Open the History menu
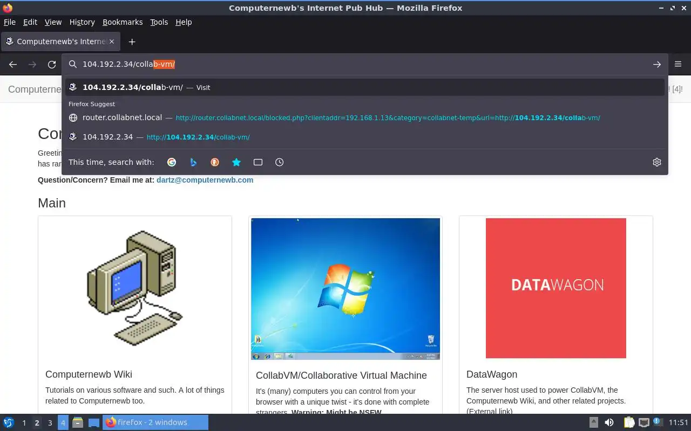The height and width of the screenshot is (431, 691). point(82,22)
